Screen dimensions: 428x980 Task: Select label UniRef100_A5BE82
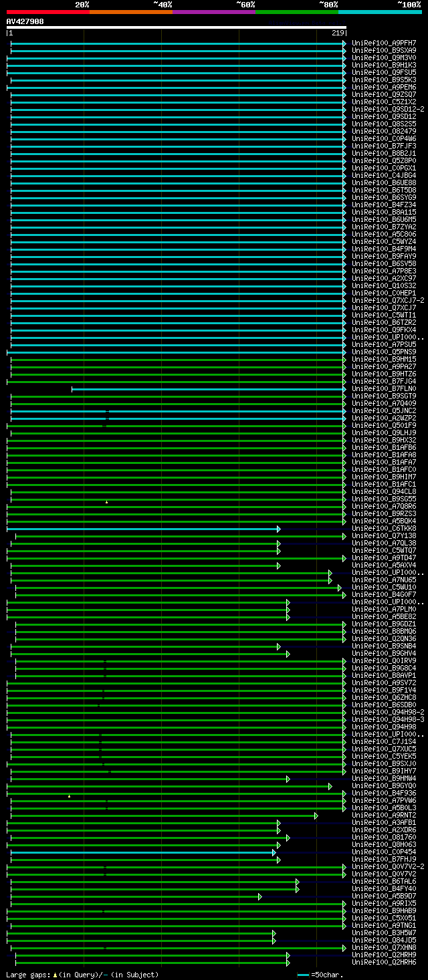click(x=384, y=616)
